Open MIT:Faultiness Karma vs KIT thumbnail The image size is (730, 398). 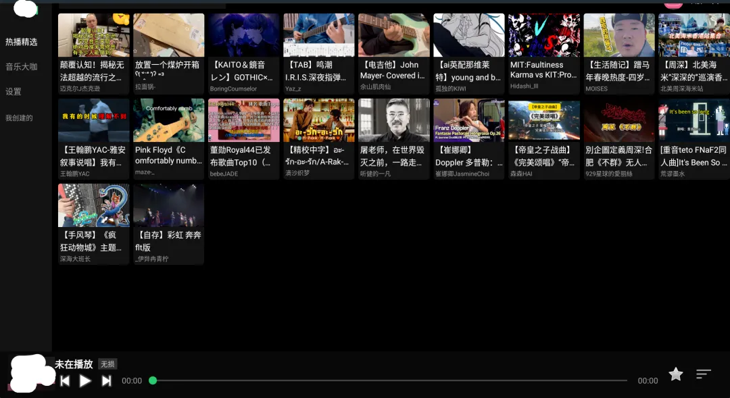pyautogui.click(x=544, y=35)
